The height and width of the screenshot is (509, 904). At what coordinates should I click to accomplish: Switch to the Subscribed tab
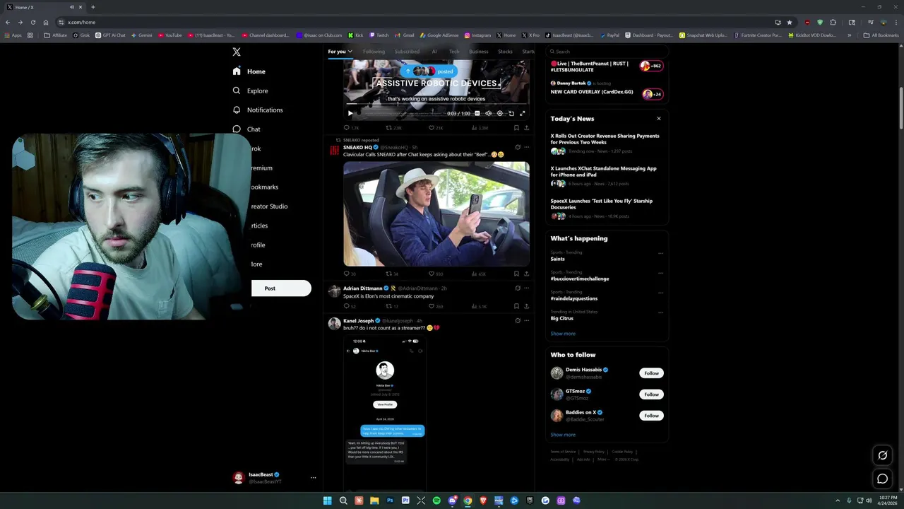click(x=407, y=52)
